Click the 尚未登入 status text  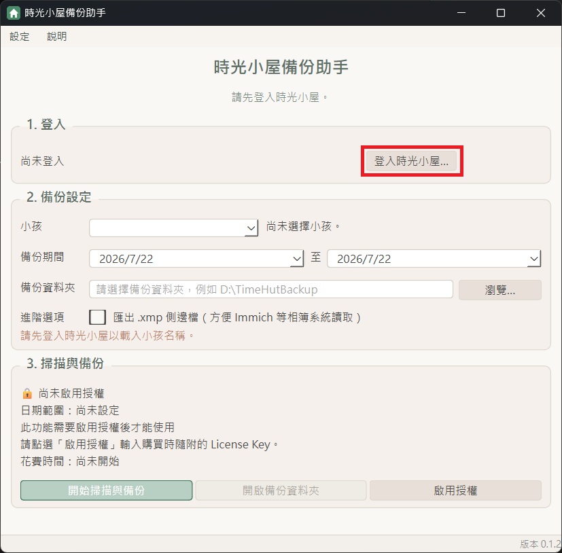click(42, 161)
